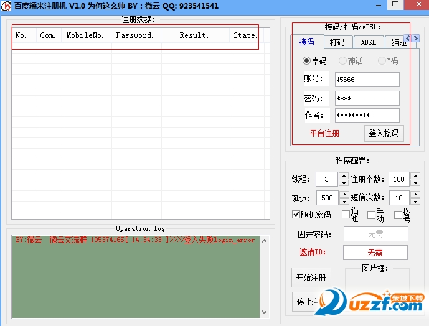Image resolution: width=429 pixels, height=326 pixels.
Task: Click the 短信次数 number field
Action: tap(399, 198)
